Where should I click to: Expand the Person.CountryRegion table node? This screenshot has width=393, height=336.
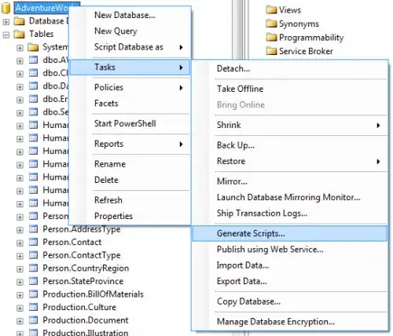[20, 269]
